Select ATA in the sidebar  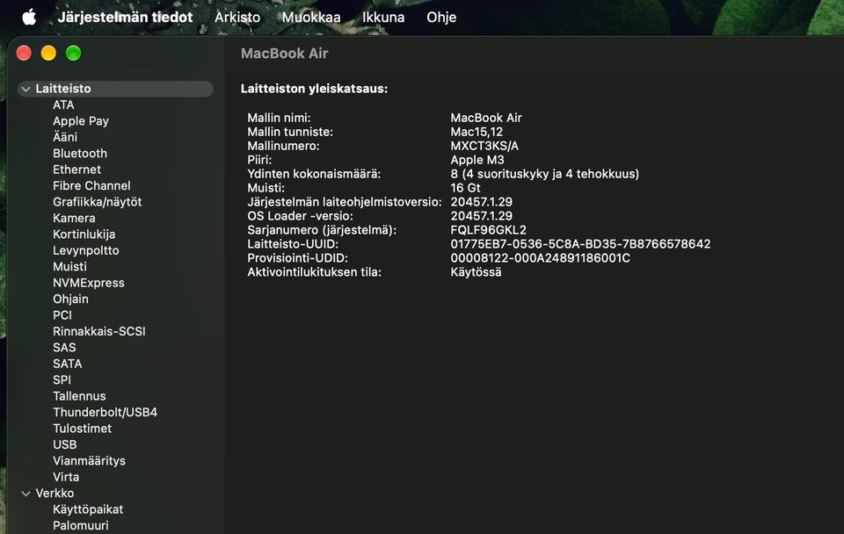[63, 105]
